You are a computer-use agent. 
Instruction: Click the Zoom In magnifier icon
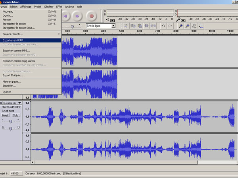coord(180,26)
